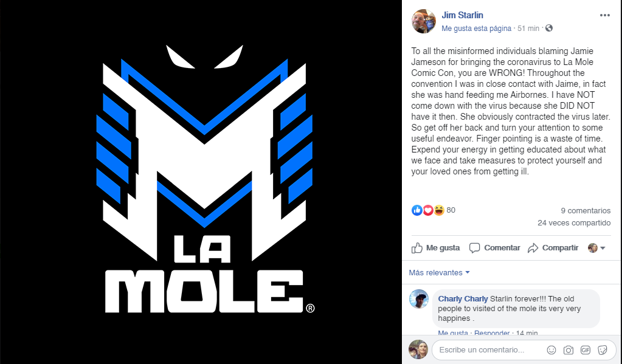The height and width of the screenshot is (364, 622).
Task: Click the laughing Haha reaction icon
Action: coord(438,210)
